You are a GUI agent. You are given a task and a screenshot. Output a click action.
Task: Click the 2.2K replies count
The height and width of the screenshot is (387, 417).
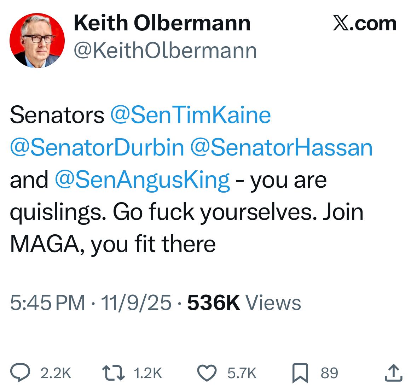tap(56, 373)
